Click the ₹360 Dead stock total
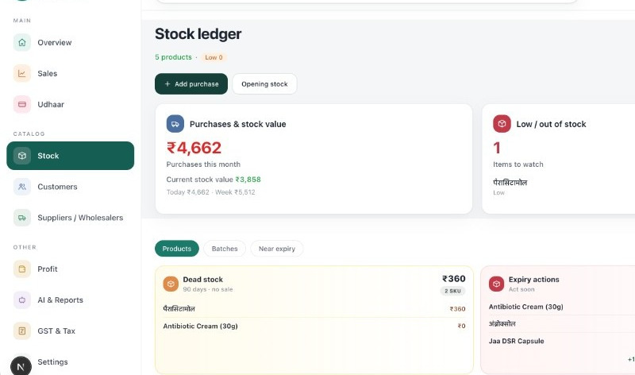 click(453, 279)
